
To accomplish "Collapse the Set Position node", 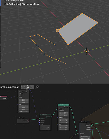I will (41, 115).
